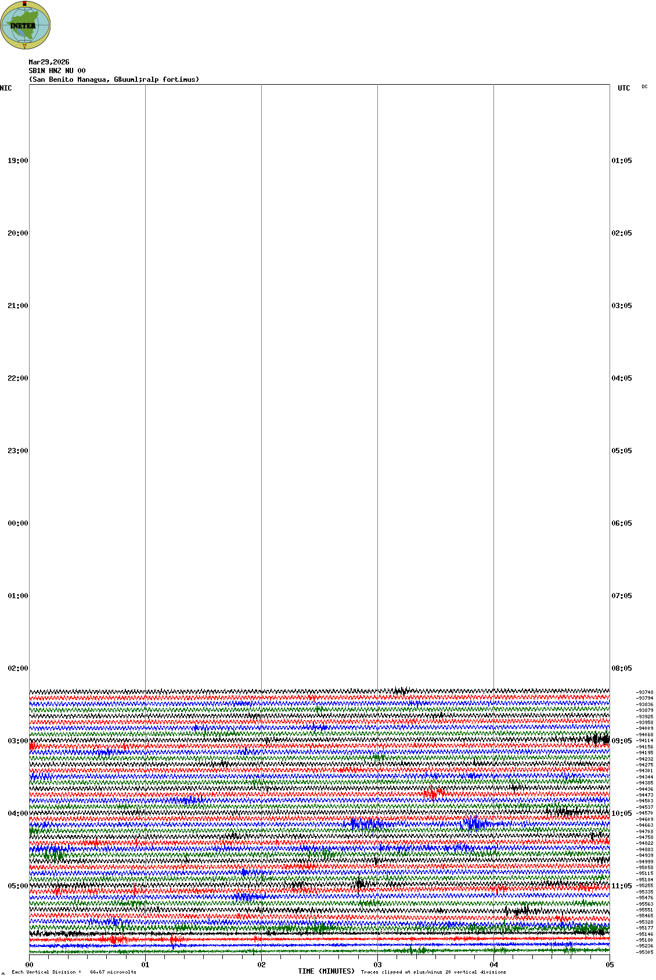This screenshot has width=656, height=980.
Task: Click the San Benito Managua location caption
Action: click(114, 79)
